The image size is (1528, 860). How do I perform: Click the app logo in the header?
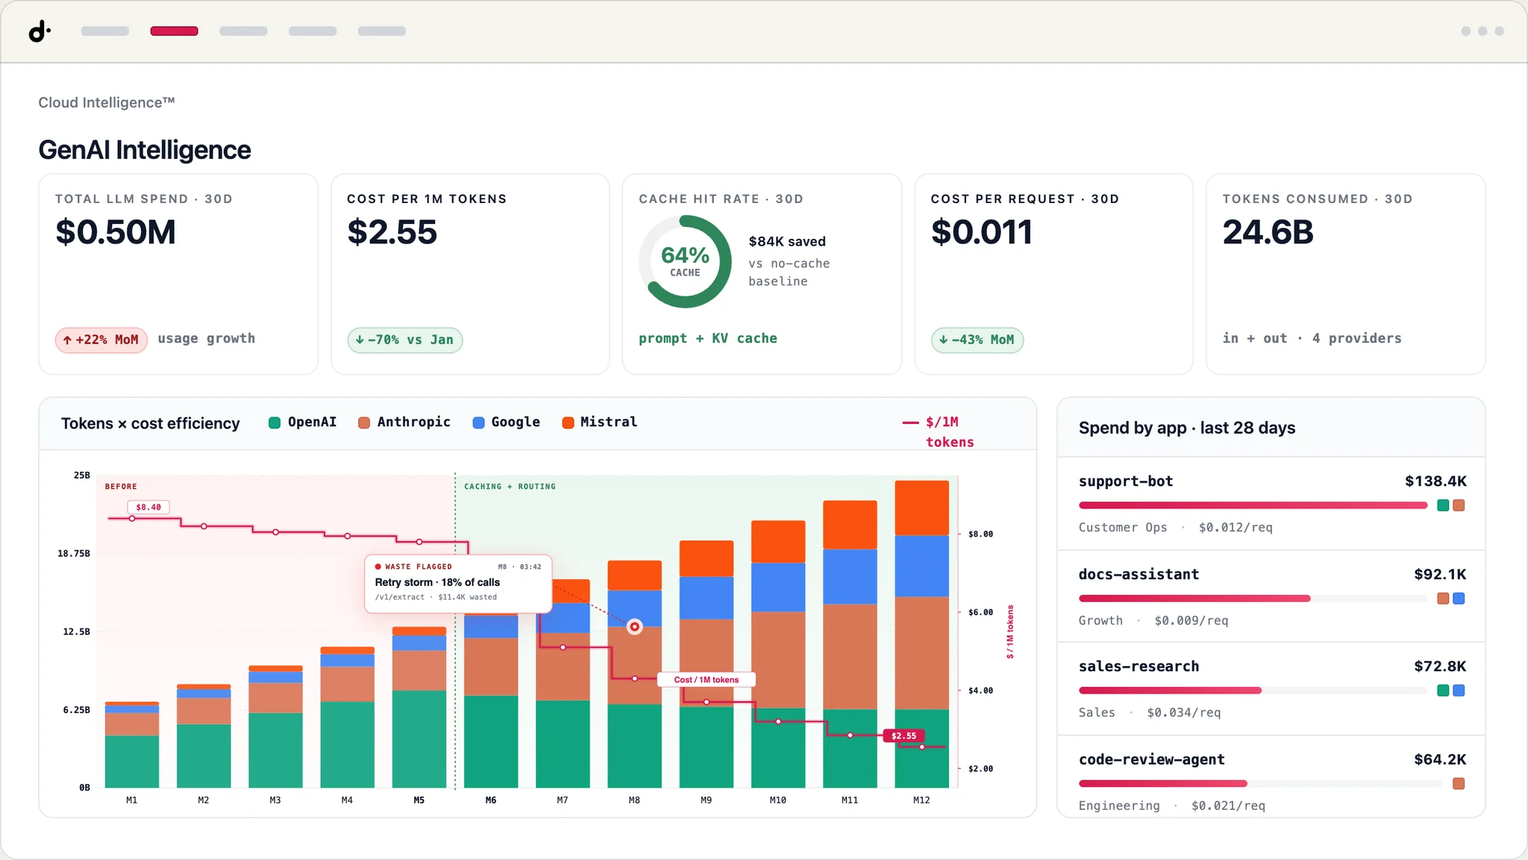(x=40, y=31)
